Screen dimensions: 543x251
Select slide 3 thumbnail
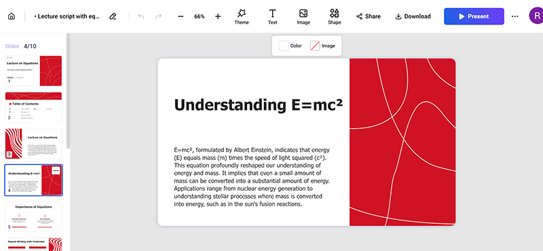33,144
